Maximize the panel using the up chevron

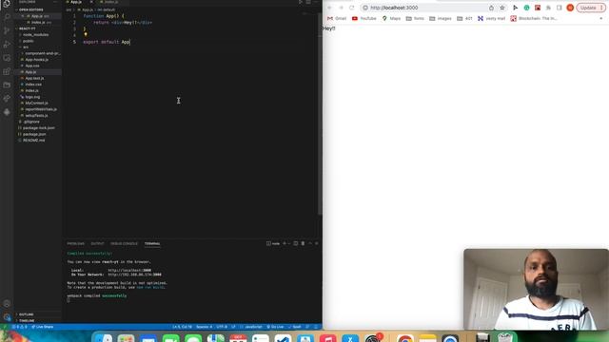tap(310, 243)
